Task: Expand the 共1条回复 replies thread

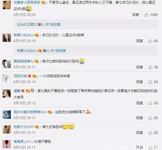Action: tap(58, 51)
